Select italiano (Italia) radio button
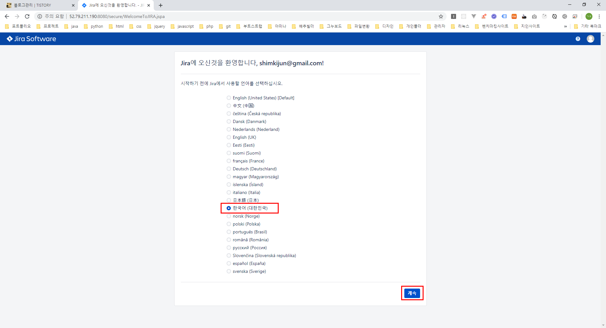Image resolution: width=606 pixels, height=328 pixels. [229, 192]
